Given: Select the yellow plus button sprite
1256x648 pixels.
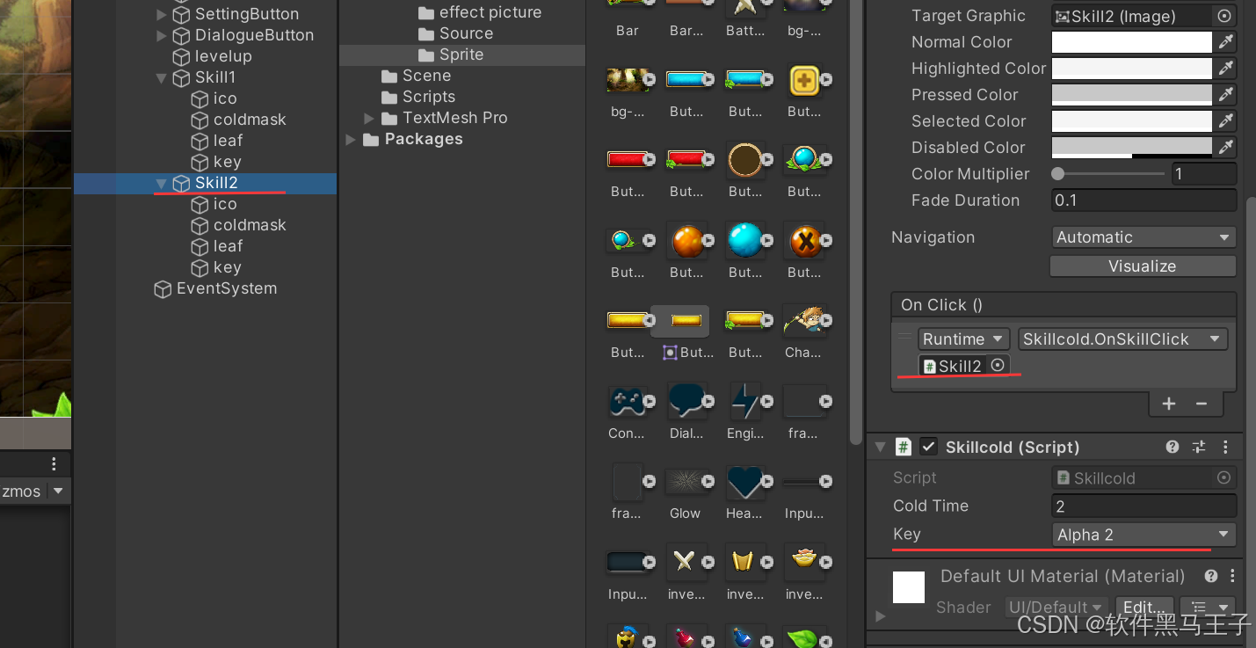Looking at the screenshot, I should pyautogui.click(x=804, y=80).
